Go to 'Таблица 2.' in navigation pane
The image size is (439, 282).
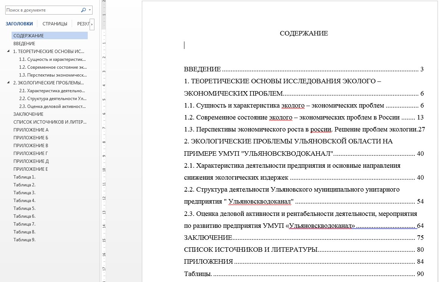coord(24,185)
